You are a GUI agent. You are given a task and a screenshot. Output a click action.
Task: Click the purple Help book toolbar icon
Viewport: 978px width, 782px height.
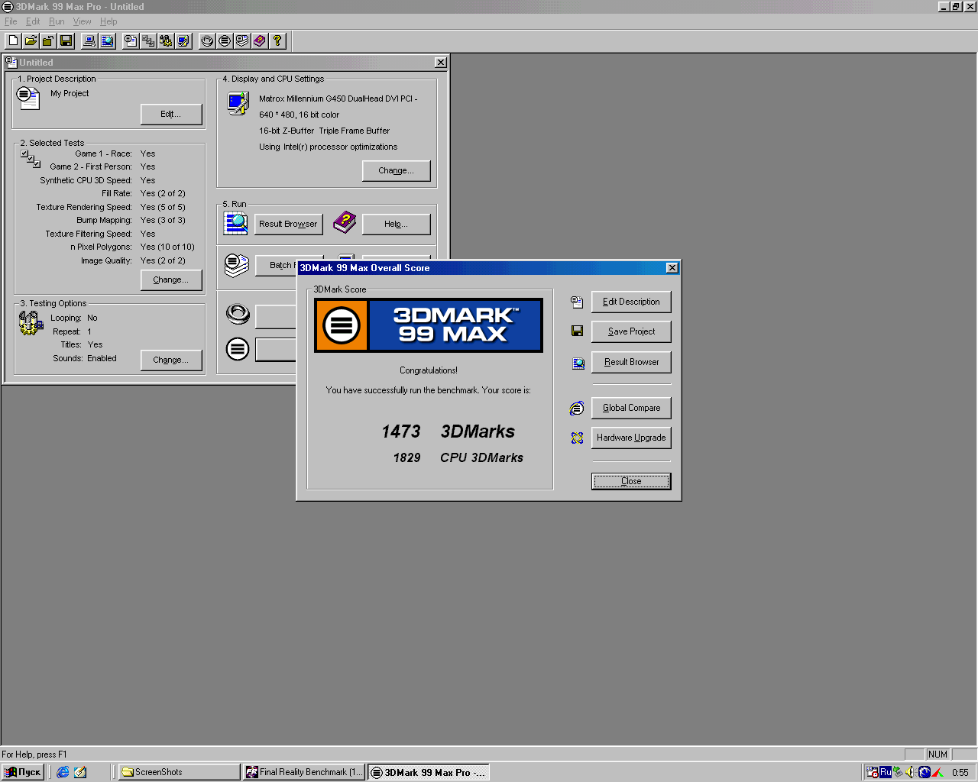coord(259,40)
